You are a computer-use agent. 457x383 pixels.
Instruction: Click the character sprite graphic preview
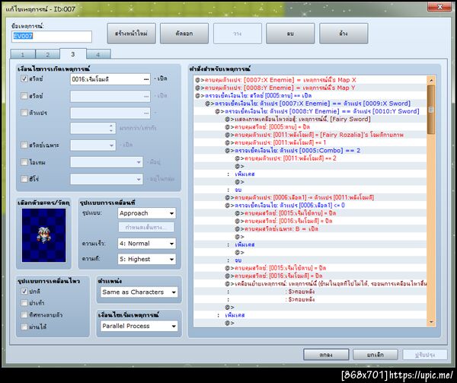click(43, 235)
